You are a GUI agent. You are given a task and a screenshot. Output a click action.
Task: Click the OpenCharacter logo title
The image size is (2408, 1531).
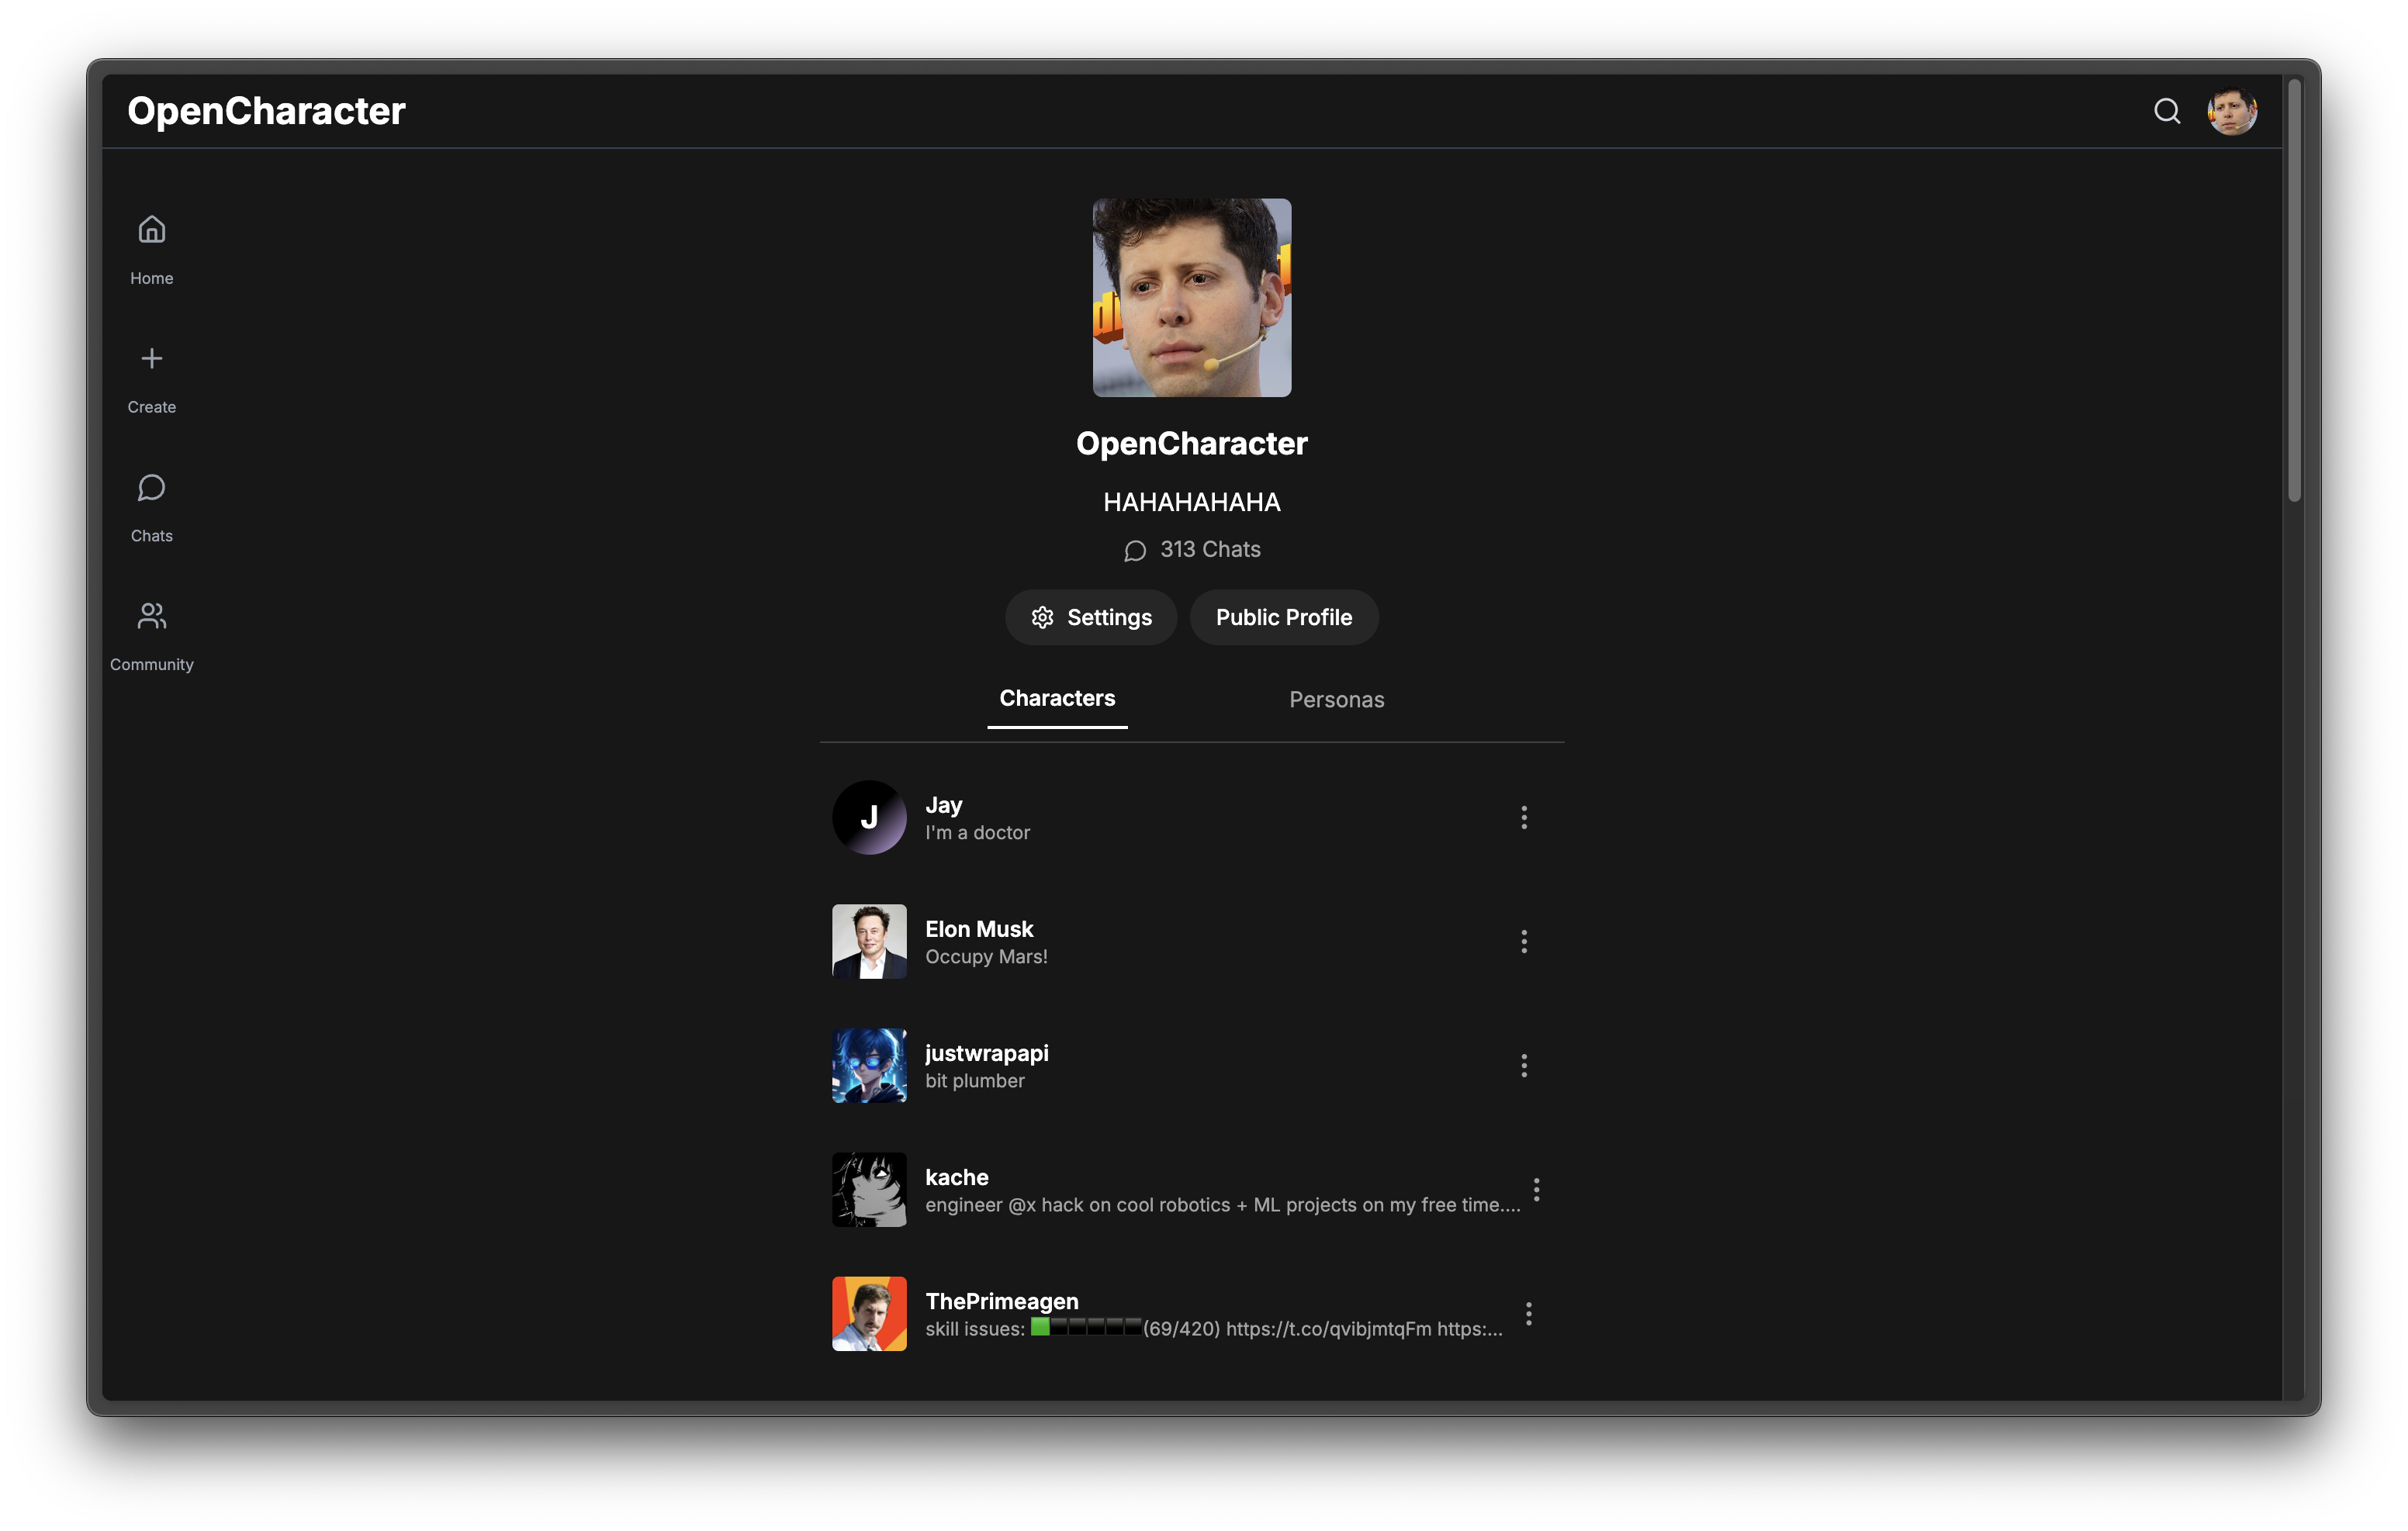266,111
